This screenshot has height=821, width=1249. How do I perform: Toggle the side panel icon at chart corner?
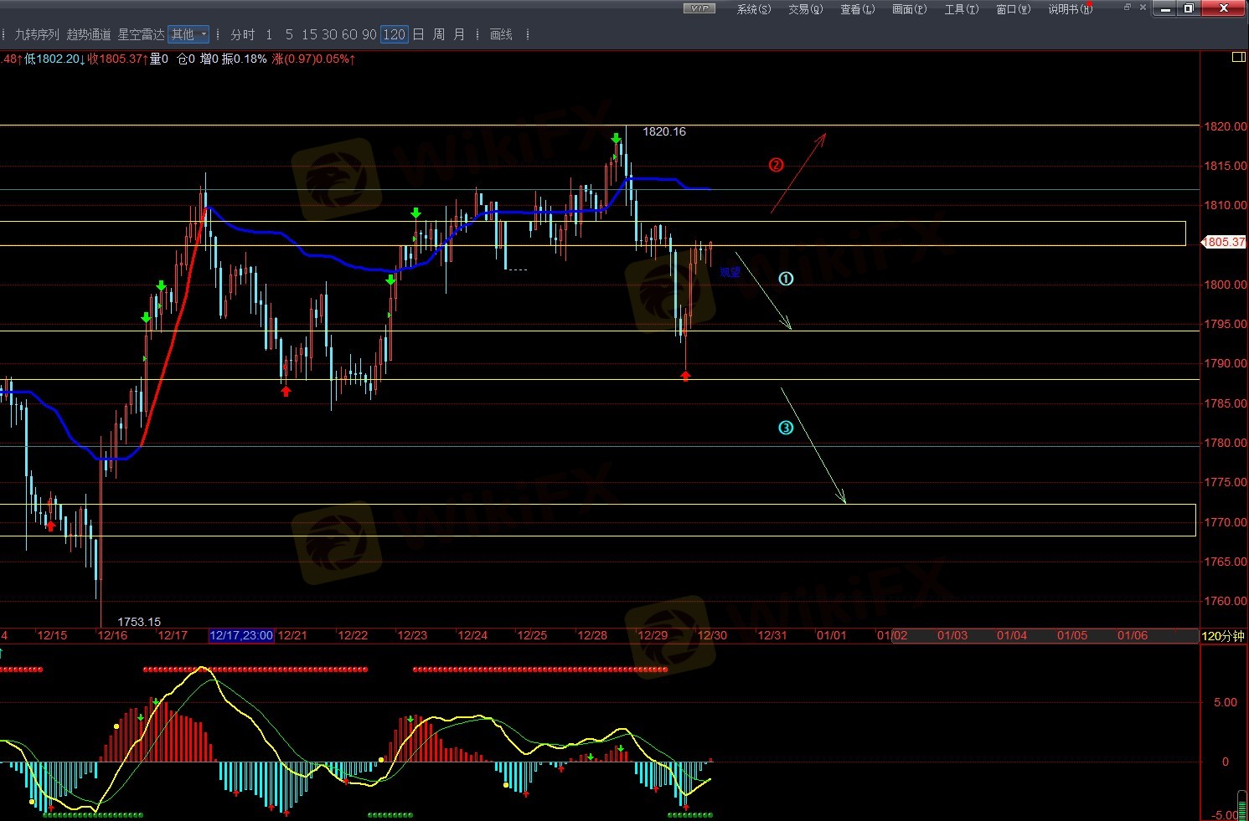pyautogui.click(x=1238, y=58)
